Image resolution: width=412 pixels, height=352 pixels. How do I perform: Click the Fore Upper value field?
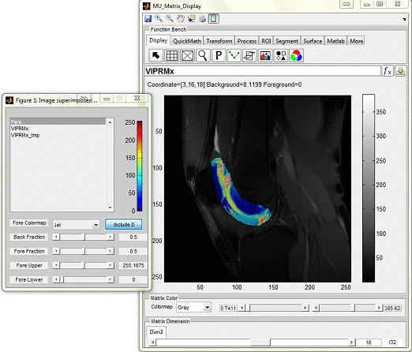click(133, 265)
